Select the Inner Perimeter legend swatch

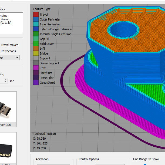[x=36, y=24]
